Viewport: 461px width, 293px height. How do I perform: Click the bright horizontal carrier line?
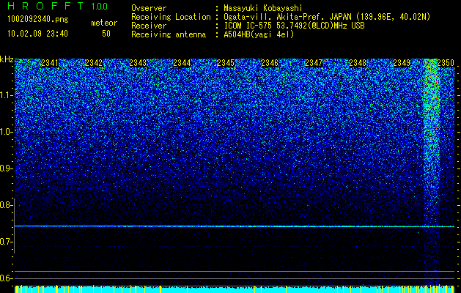235,226
